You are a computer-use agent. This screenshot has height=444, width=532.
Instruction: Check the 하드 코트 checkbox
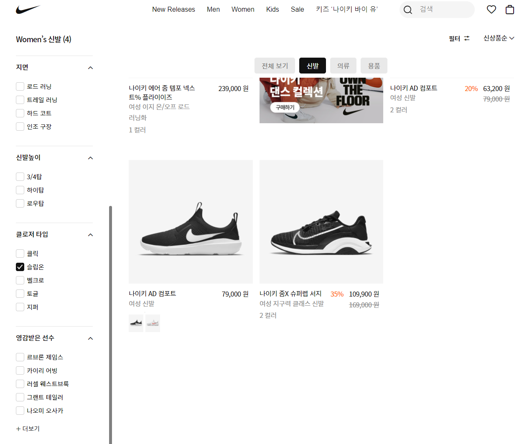20,113
